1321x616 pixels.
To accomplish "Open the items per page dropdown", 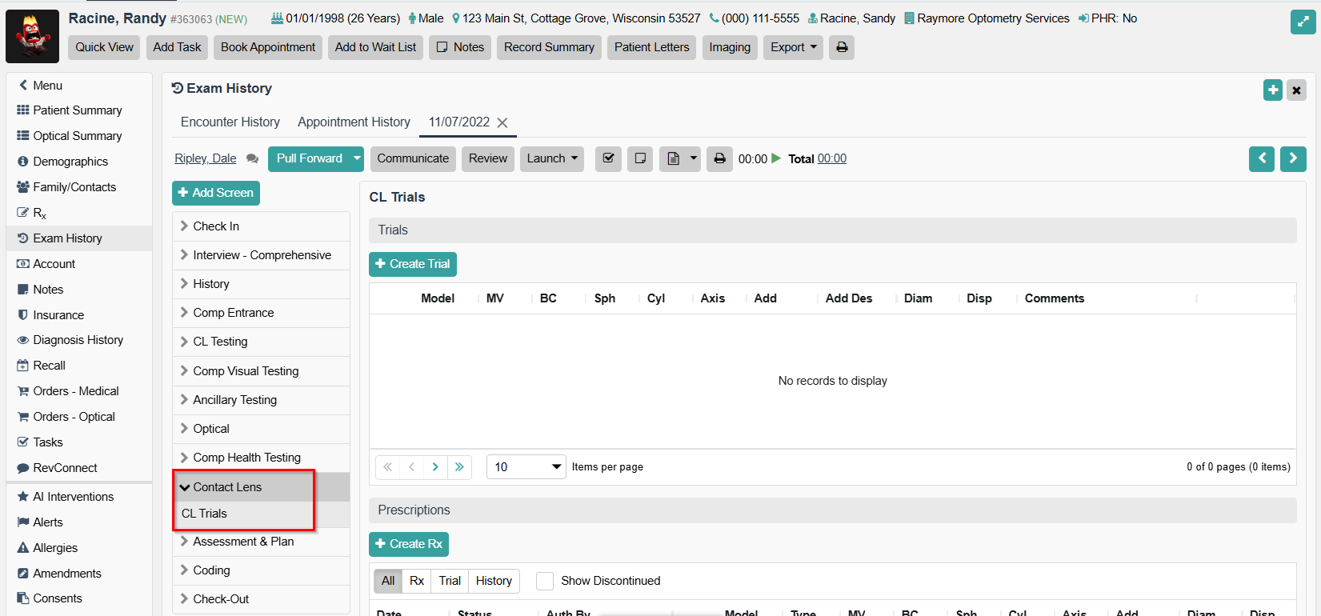I will [556, 466].
